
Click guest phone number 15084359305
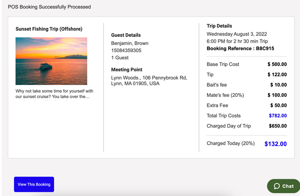pos(126,50)
